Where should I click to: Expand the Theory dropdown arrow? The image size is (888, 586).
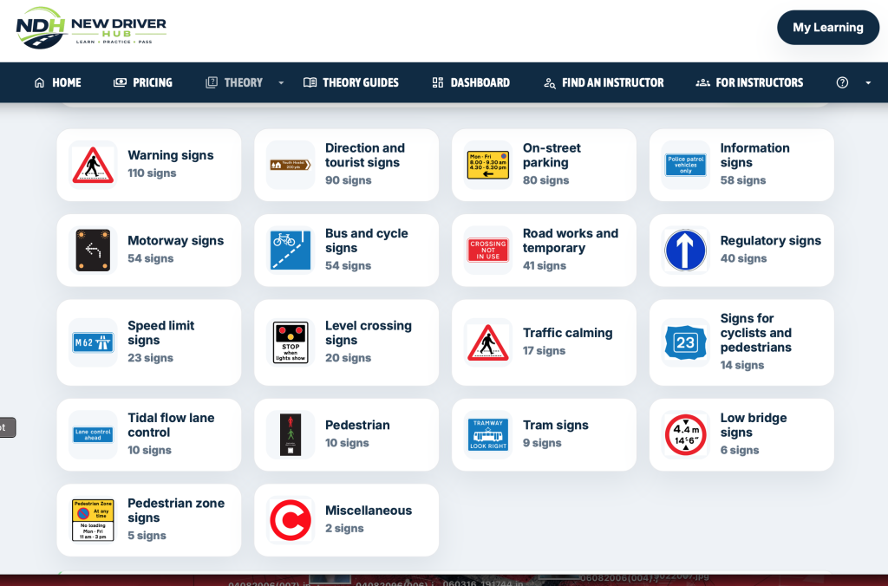281,82
